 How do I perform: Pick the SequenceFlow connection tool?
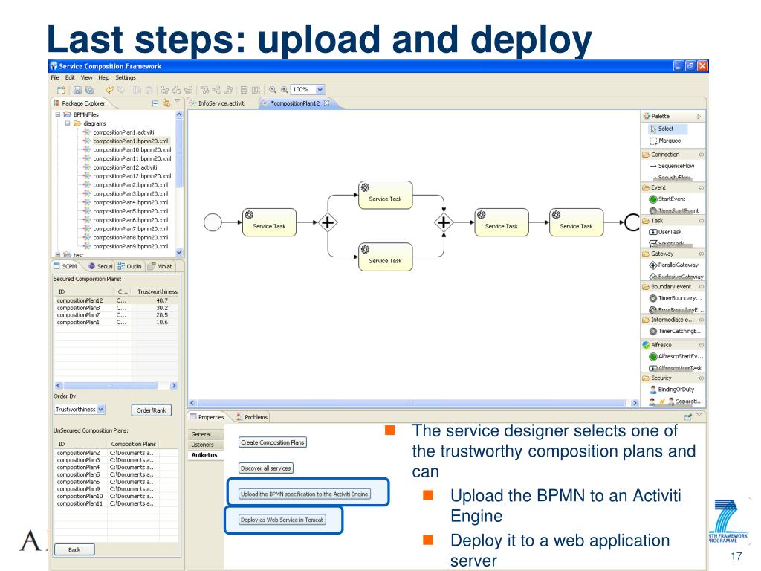click(672, 166)
